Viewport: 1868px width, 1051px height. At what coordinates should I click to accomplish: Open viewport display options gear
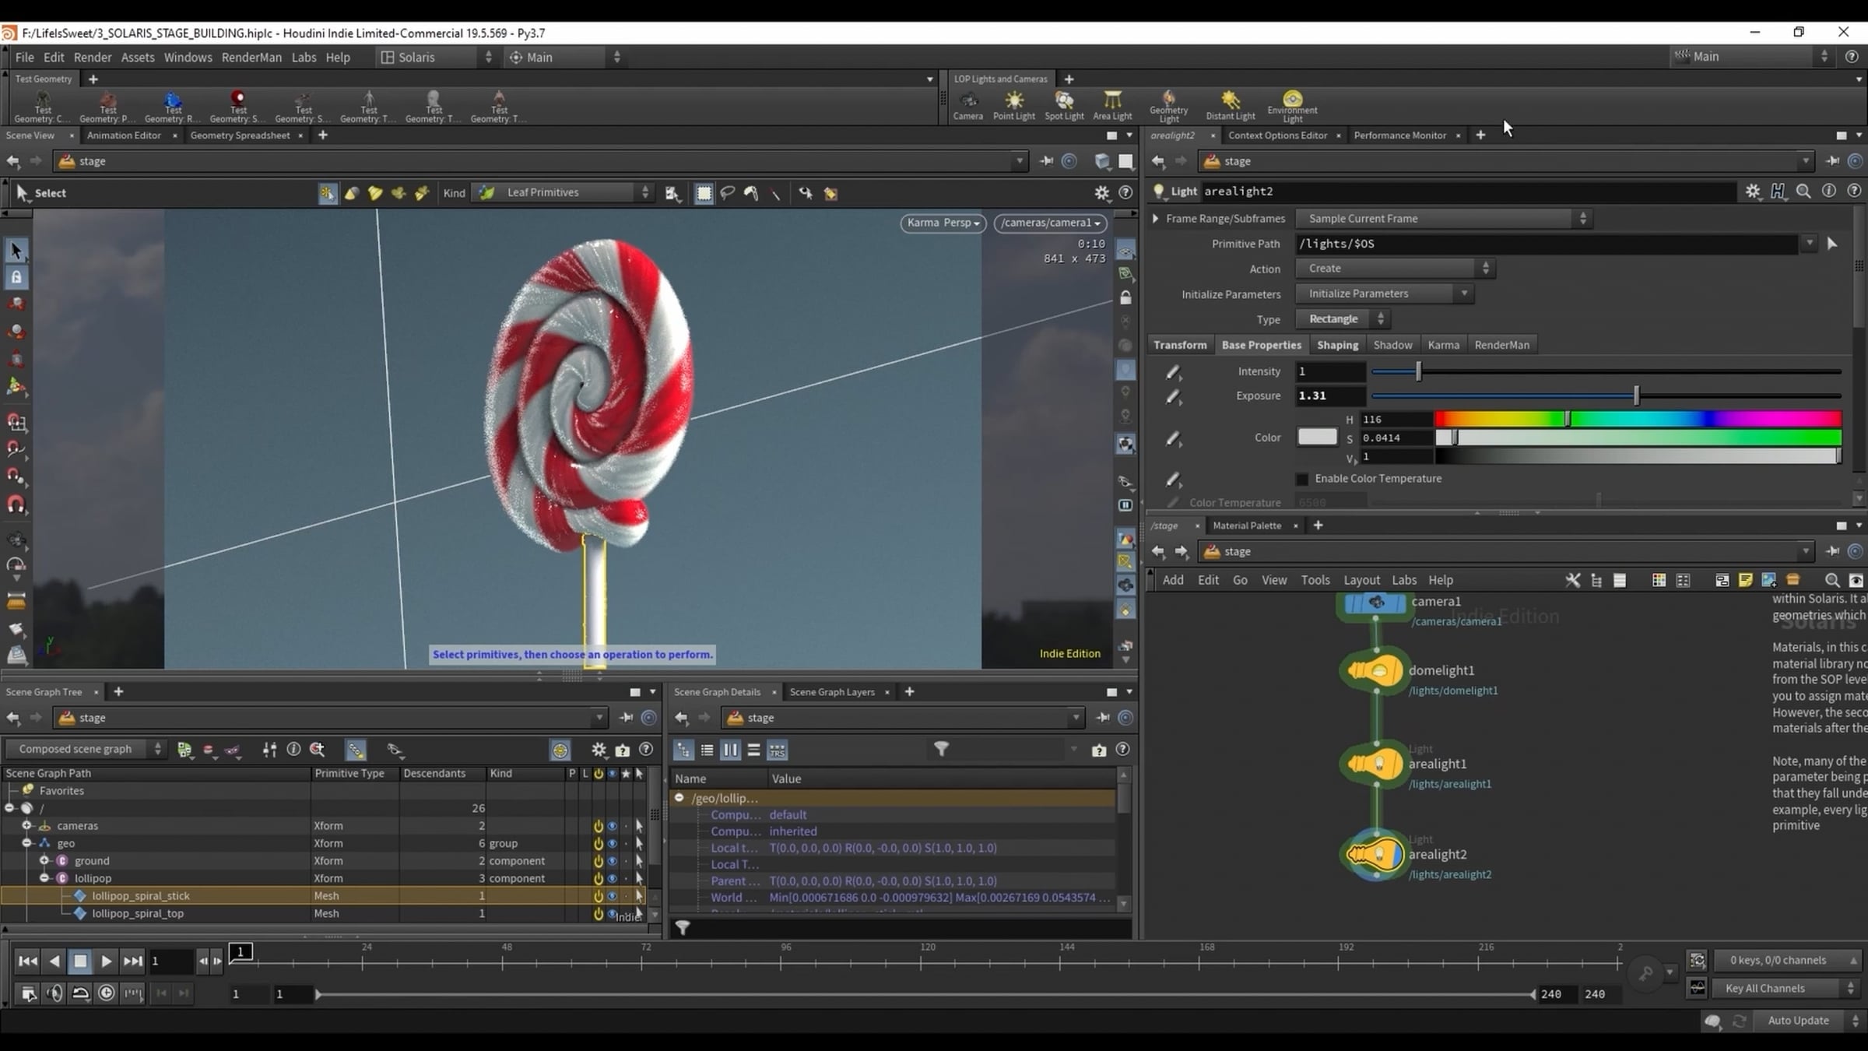[x=1102, y=192]
